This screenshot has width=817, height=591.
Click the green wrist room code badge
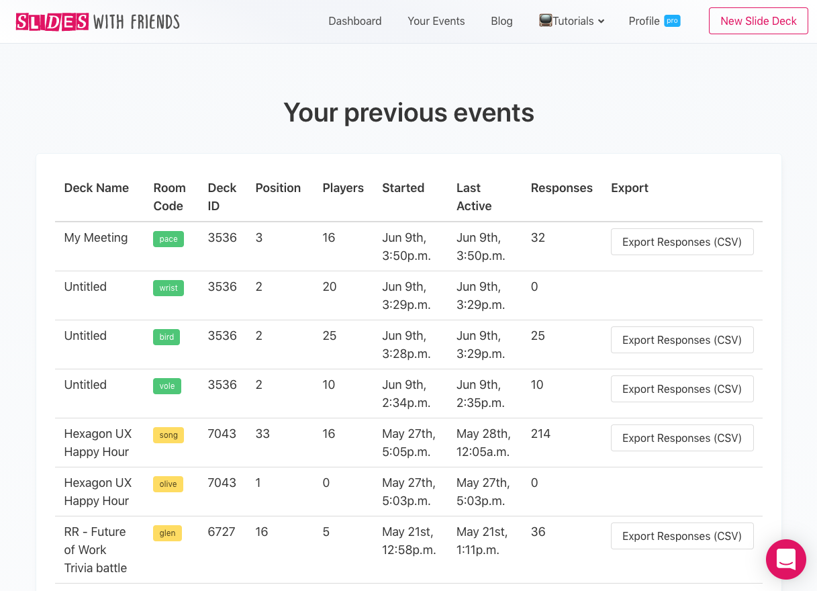(169, 288)
